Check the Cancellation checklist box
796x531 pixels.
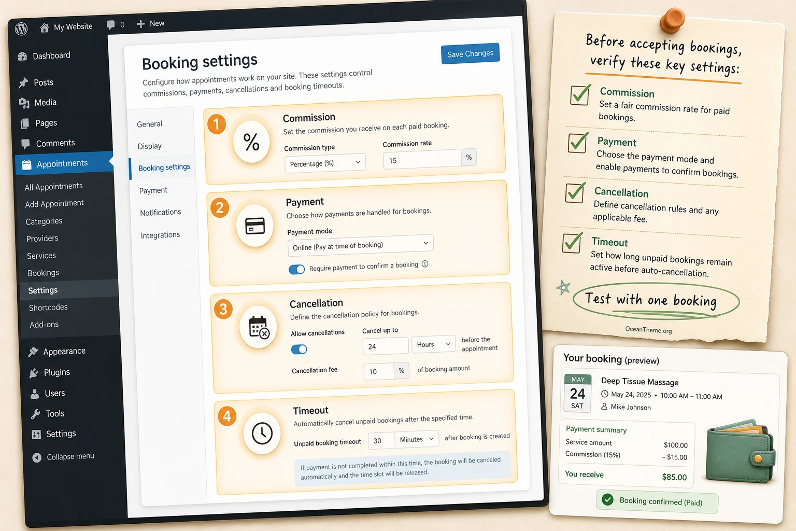[575, 192]
